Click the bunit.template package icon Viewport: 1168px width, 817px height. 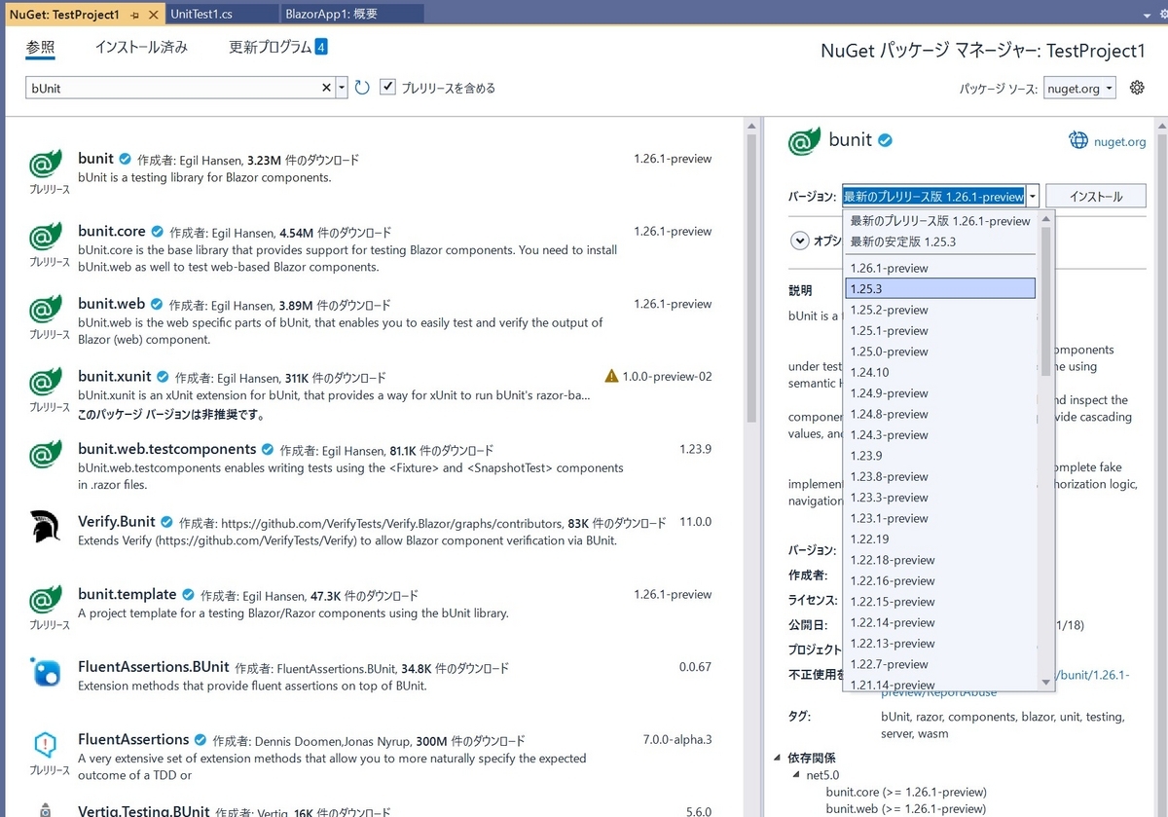[46, 601]
